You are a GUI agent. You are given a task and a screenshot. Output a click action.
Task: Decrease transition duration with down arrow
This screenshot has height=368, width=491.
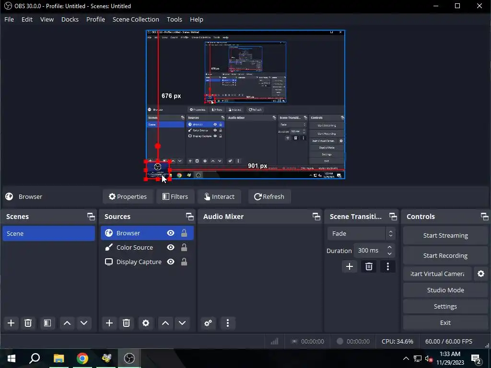coord(389,254)
